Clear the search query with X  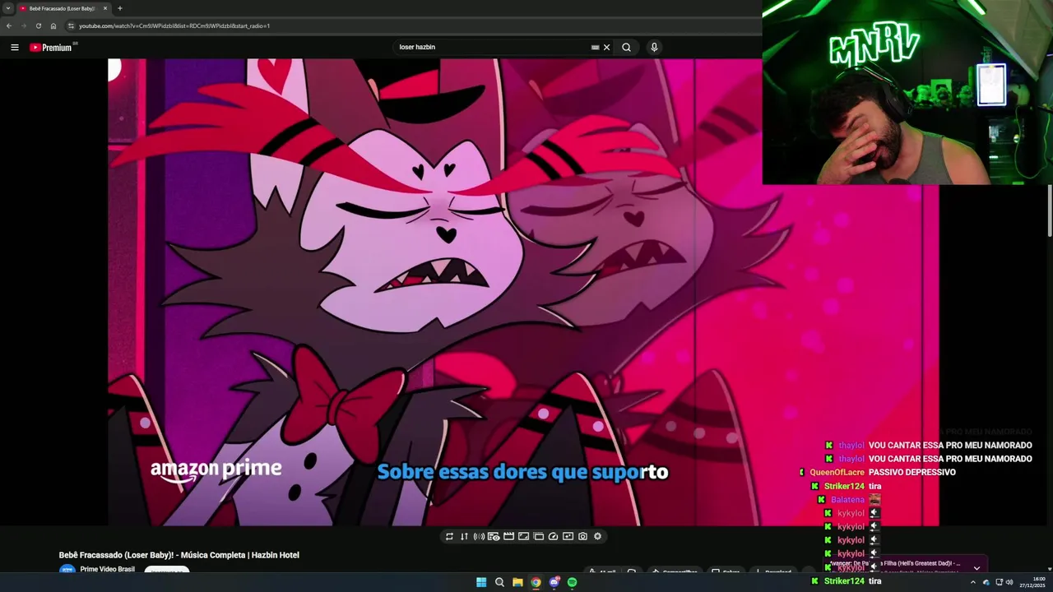pos(606,47)
